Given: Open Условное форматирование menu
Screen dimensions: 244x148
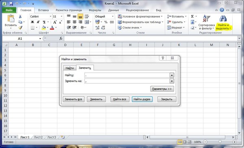Looking at the screenshot, I should [140, 16].
